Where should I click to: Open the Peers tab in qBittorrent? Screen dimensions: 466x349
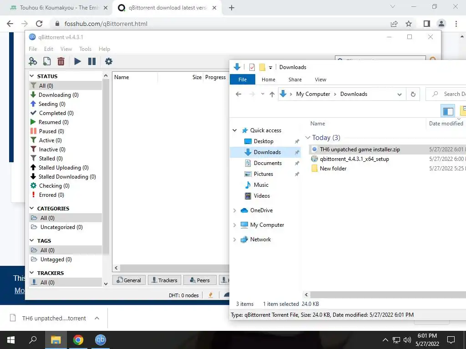(x=200, y=280)
